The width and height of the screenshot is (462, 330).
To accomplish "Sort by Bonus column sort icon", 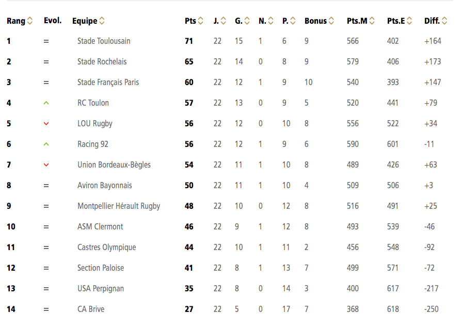I will 331,21.
